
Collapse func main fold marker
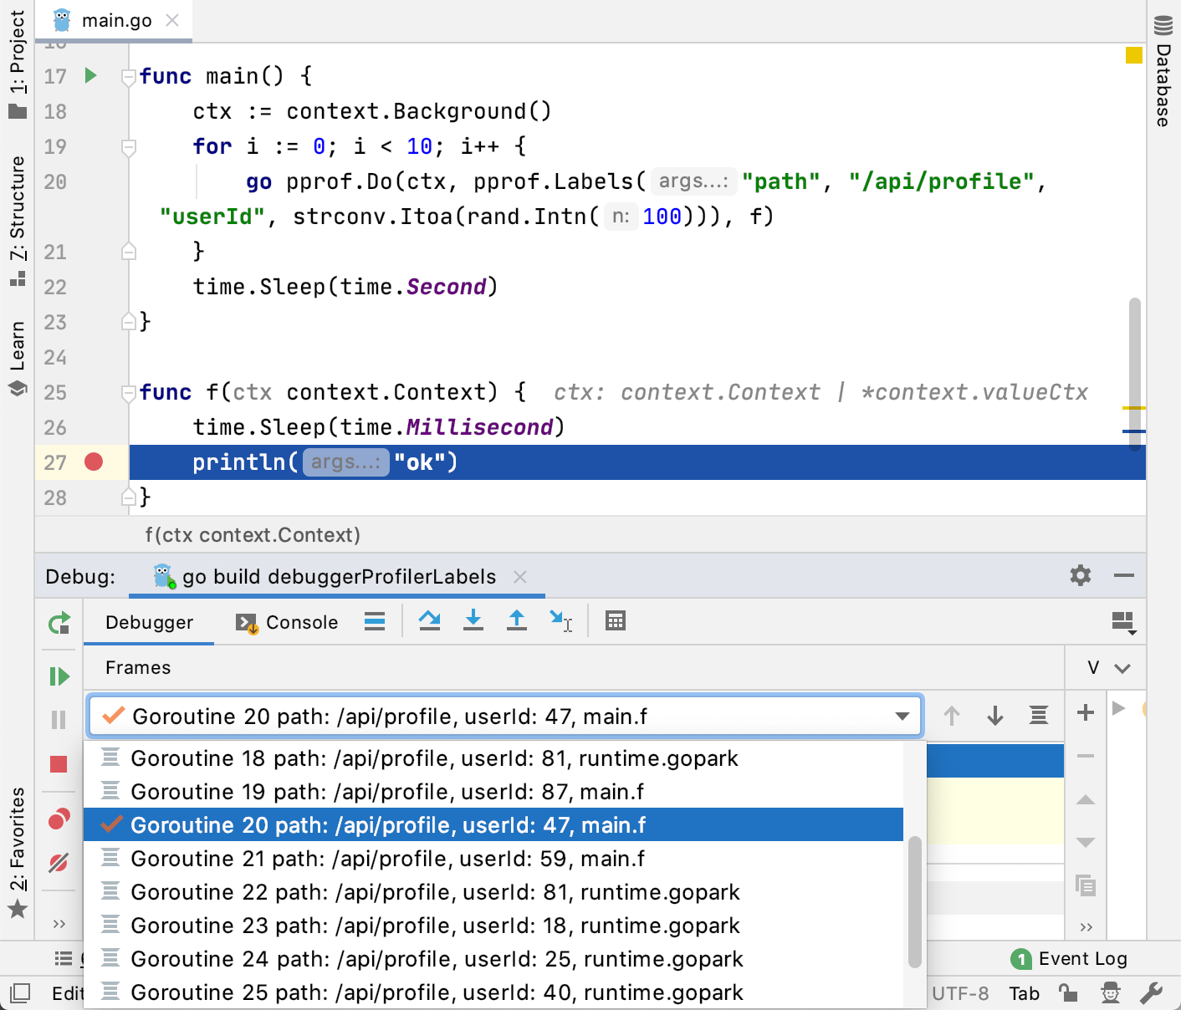[x=129, y=78]
